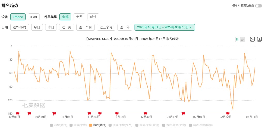The width and height of the screenshot is (266, 132).
Task: Switch to the bar-chart view icon
Action: (x=238, y=39)
